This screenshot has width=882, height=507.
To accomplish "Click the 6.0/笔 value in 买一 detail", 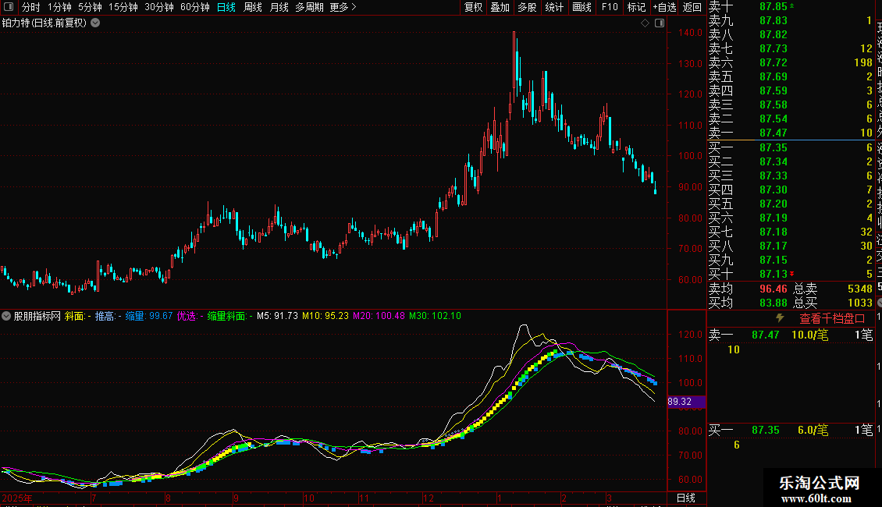I will (x=813, y=430).
